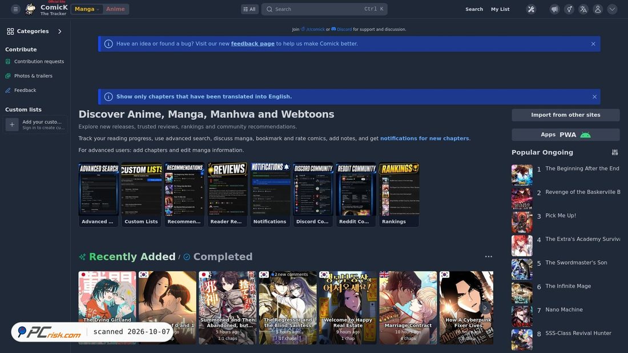628x353 pixels.
Task: Switch to the Completed section tab
Action: click(218, 257)
